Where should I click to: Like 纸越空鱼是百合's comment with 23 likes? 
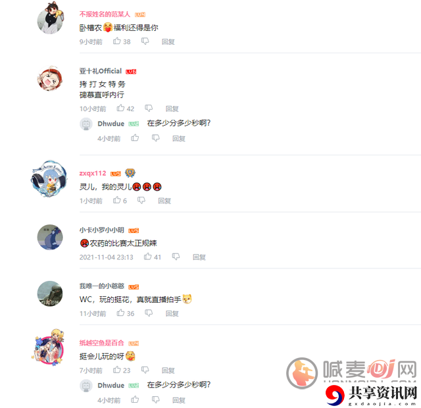coord(117,370)
